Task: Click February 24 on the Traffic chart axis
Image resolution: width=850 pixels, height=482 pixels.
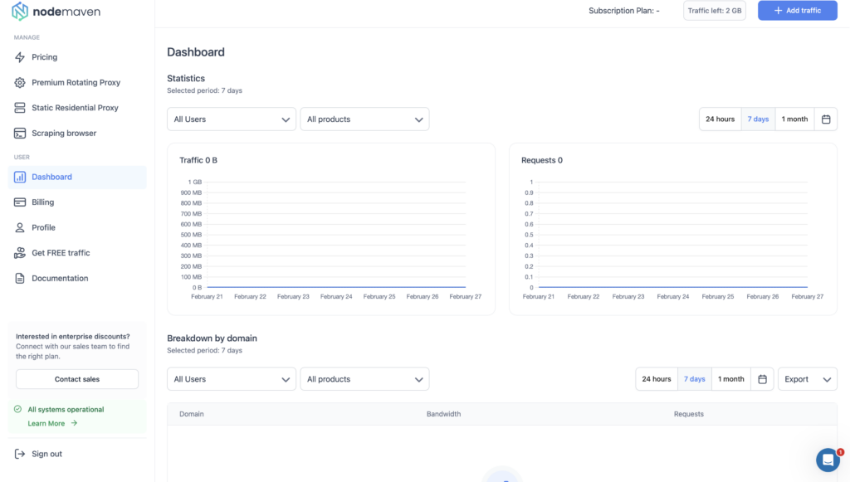Action: [x=336, y=297]
